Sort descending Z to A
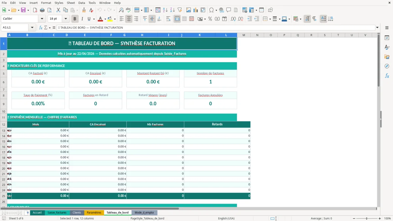393x221 pixels. click(x=172, y=10)
